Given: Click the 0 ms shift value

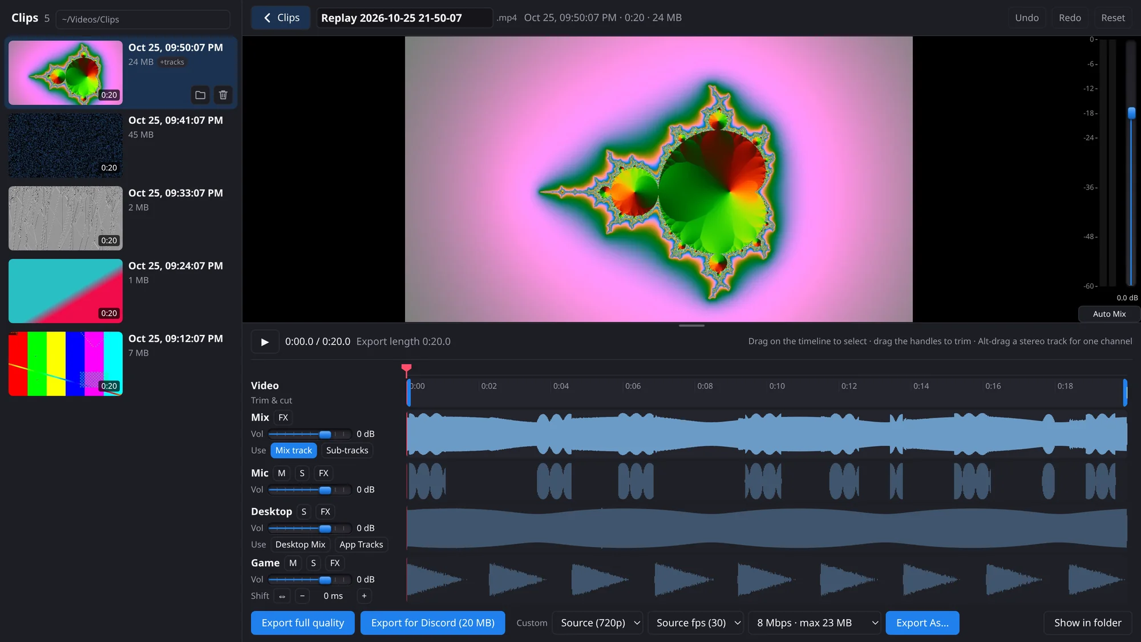Looking at the screenshot, I should 333,596.
